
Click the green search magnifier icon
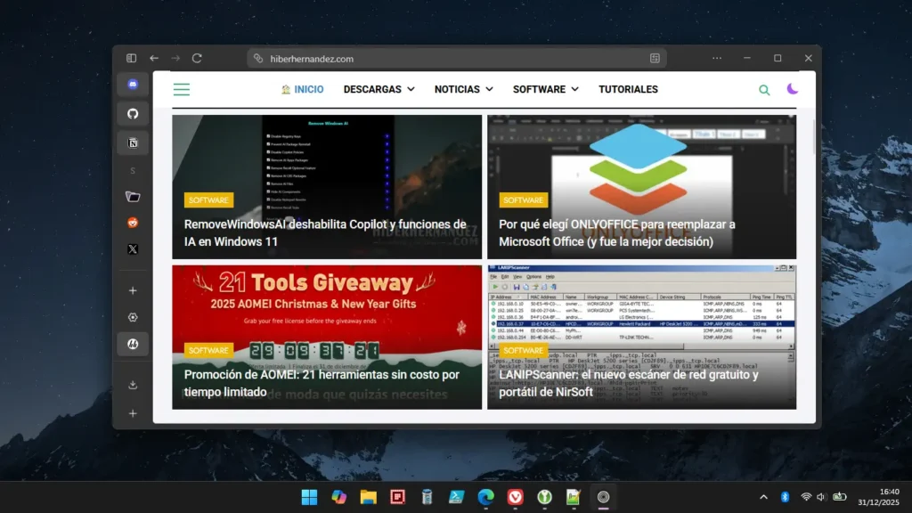point(764,89)
